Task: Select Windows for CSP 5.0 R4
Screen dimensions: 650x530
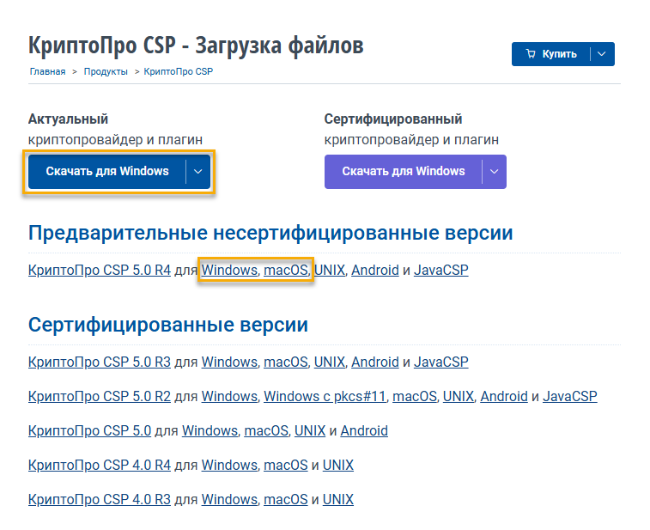Action: point(229,270)
